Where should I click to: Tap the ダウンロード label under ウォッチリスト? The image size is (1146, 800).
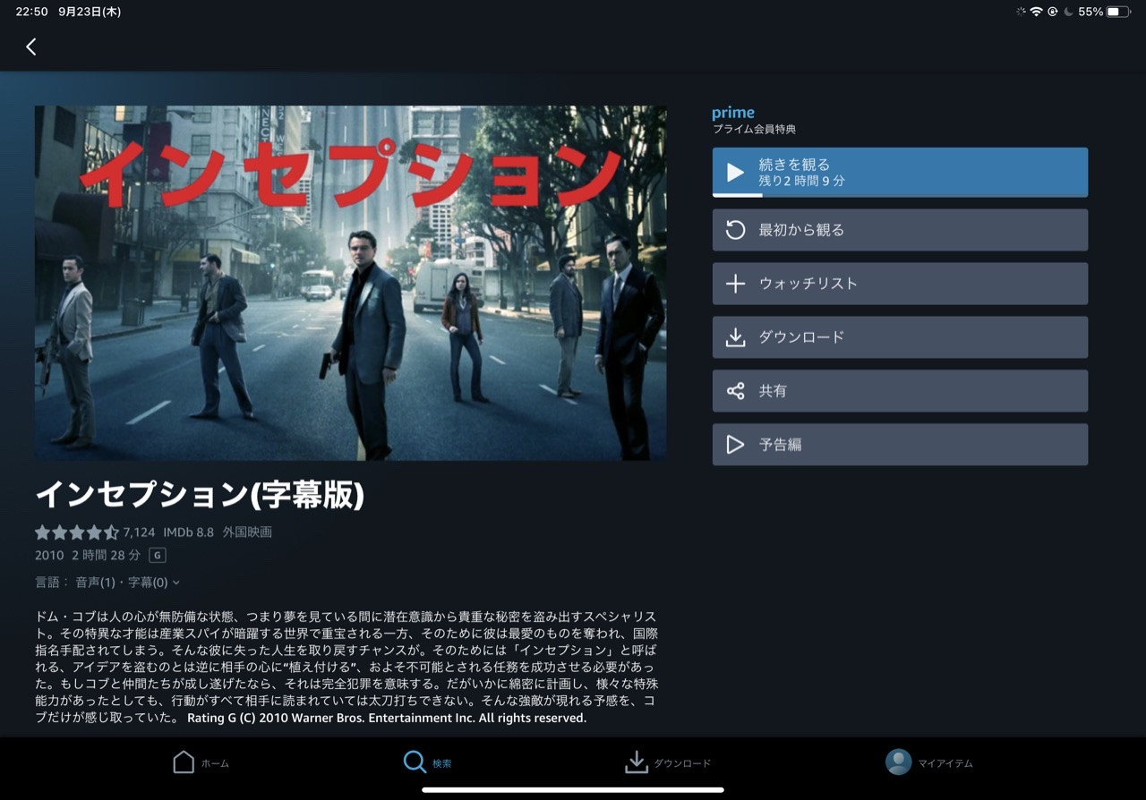(801, 337)
